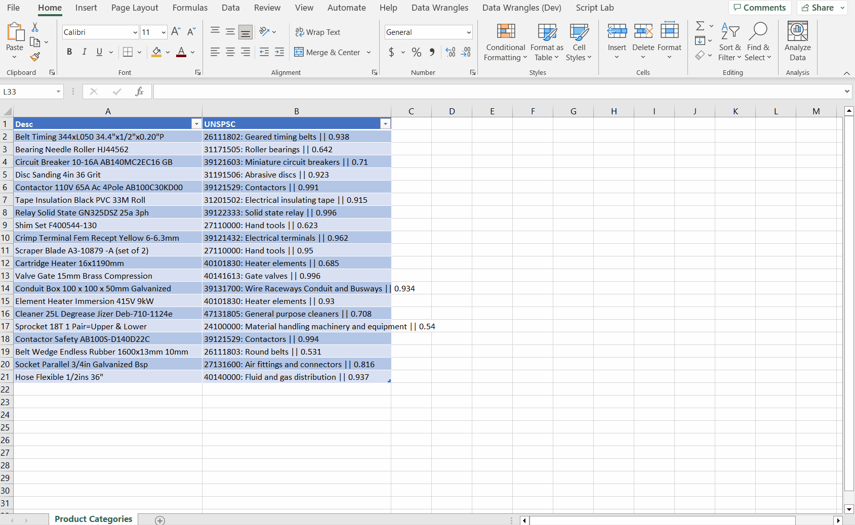
Task: Apply Accounting dollar number format
Action: pyautogui.click(x=391, y=52)
